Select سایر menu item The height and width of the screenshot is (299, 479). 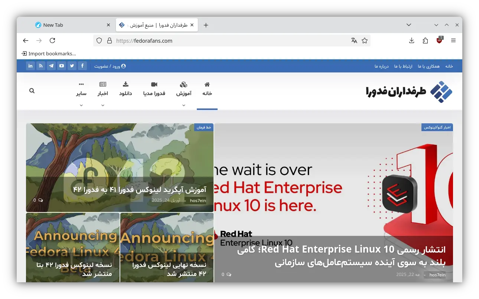[x=81, y=89]
